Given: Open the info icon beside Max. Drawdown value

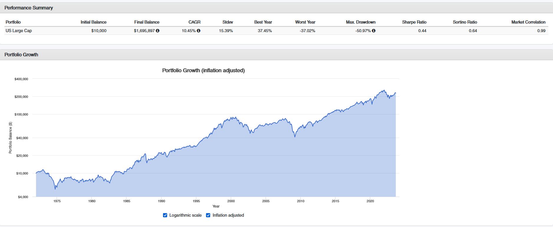Looking at the screenshot, I should tap(374, 31).
